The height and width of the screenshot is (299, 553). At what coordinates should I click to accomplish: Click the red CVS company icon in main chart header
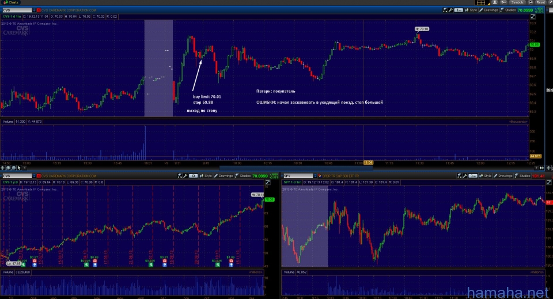pyautogui.click(x=39, y=10)
